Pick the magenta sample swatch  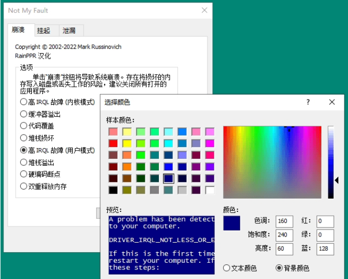tap(210, 143)
